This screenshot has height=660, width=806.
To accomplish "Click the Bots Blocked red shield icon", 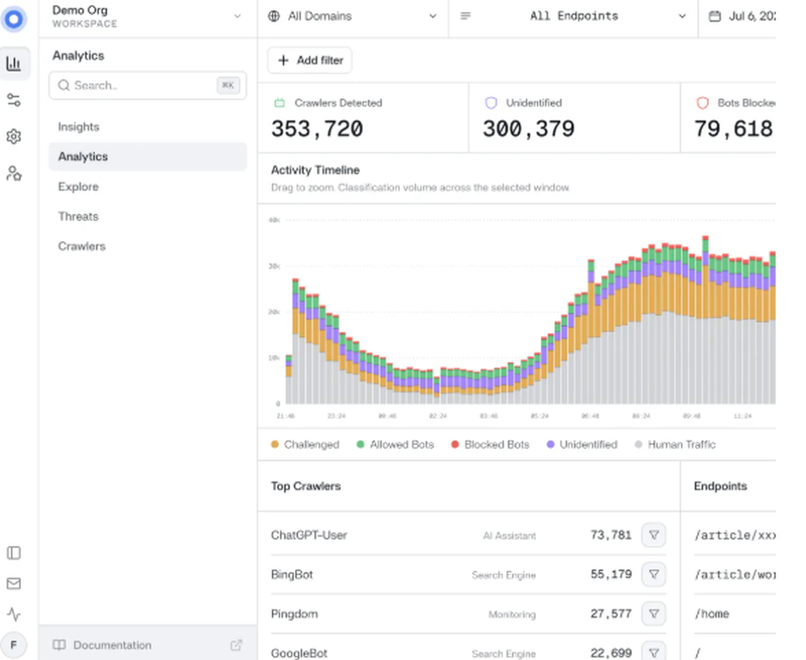I will (702, 103).
